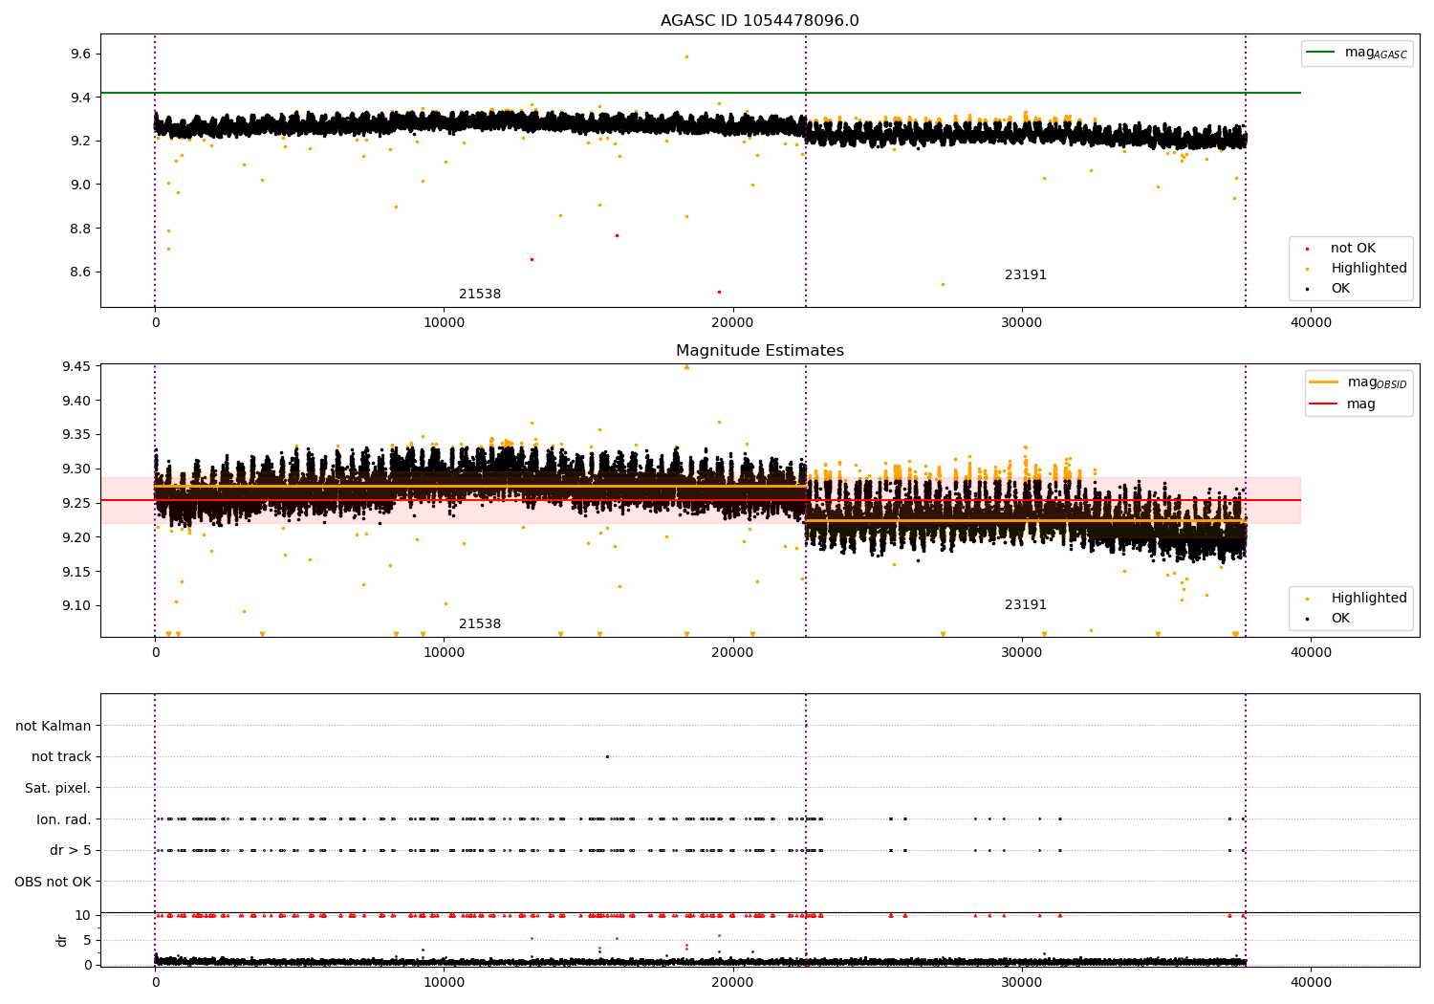Click the black OK marker in top plot legend
The width and height of the screenshot is (1434, 1004).
(x=1307, y=289)
